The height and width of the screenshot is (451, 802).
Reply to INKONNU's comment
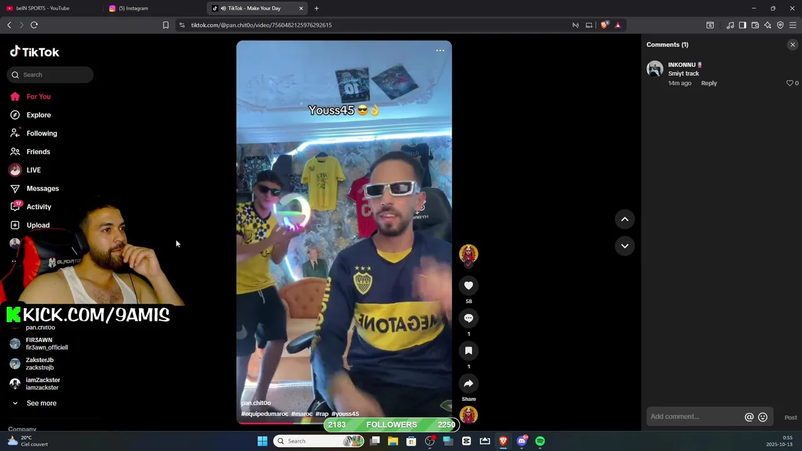(x=709, y=83)
